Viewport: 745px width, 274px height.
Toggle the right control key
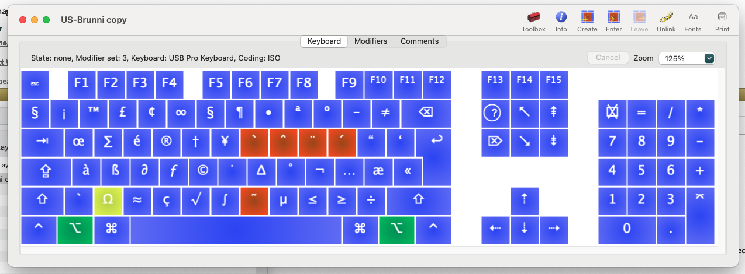click(433, 230)
